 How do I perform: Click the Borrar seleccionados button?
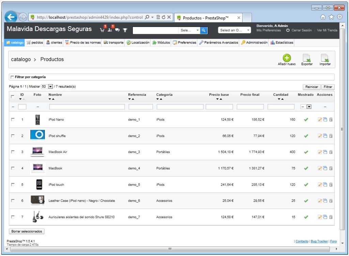pyautogui.click(x=27, y=232)
